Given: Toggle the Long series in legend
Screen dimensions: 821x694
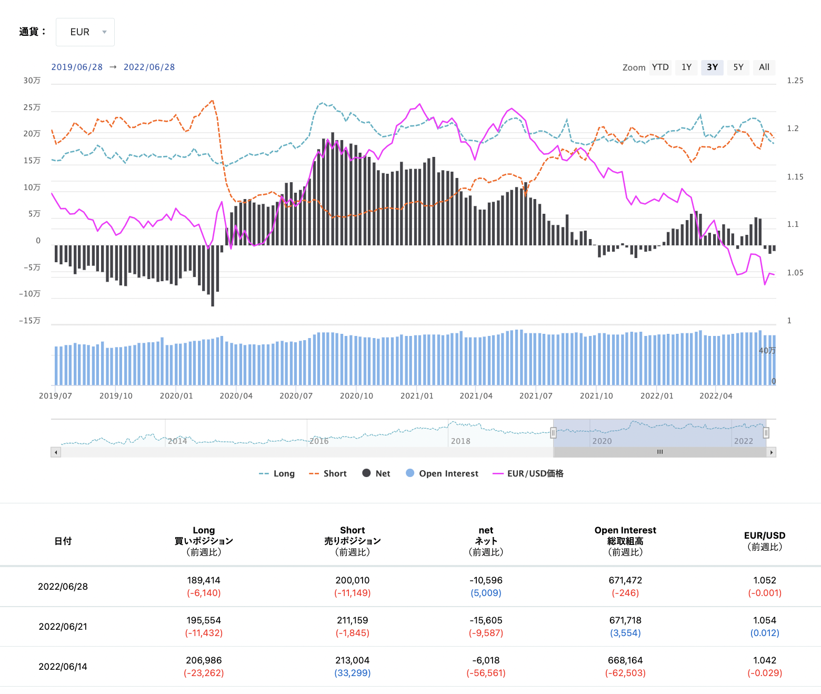Looking at the screenshot, I should 277,474.
